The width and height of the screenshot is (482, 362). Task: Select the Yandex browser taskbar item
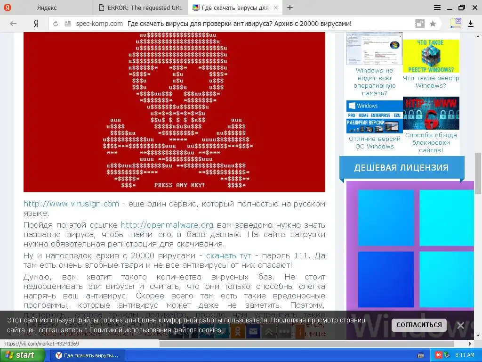[87, 355]
